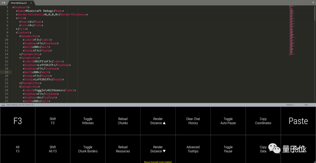
Task: Click the Wait 200 value on line 12
Action: (x=35, y=47)
